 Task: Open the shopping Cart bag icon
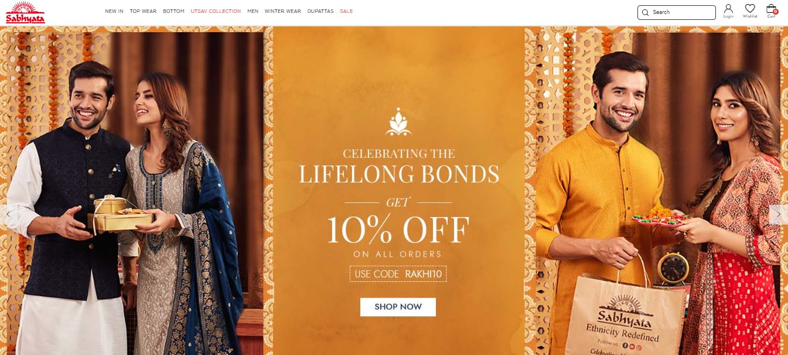pos(772,11)
